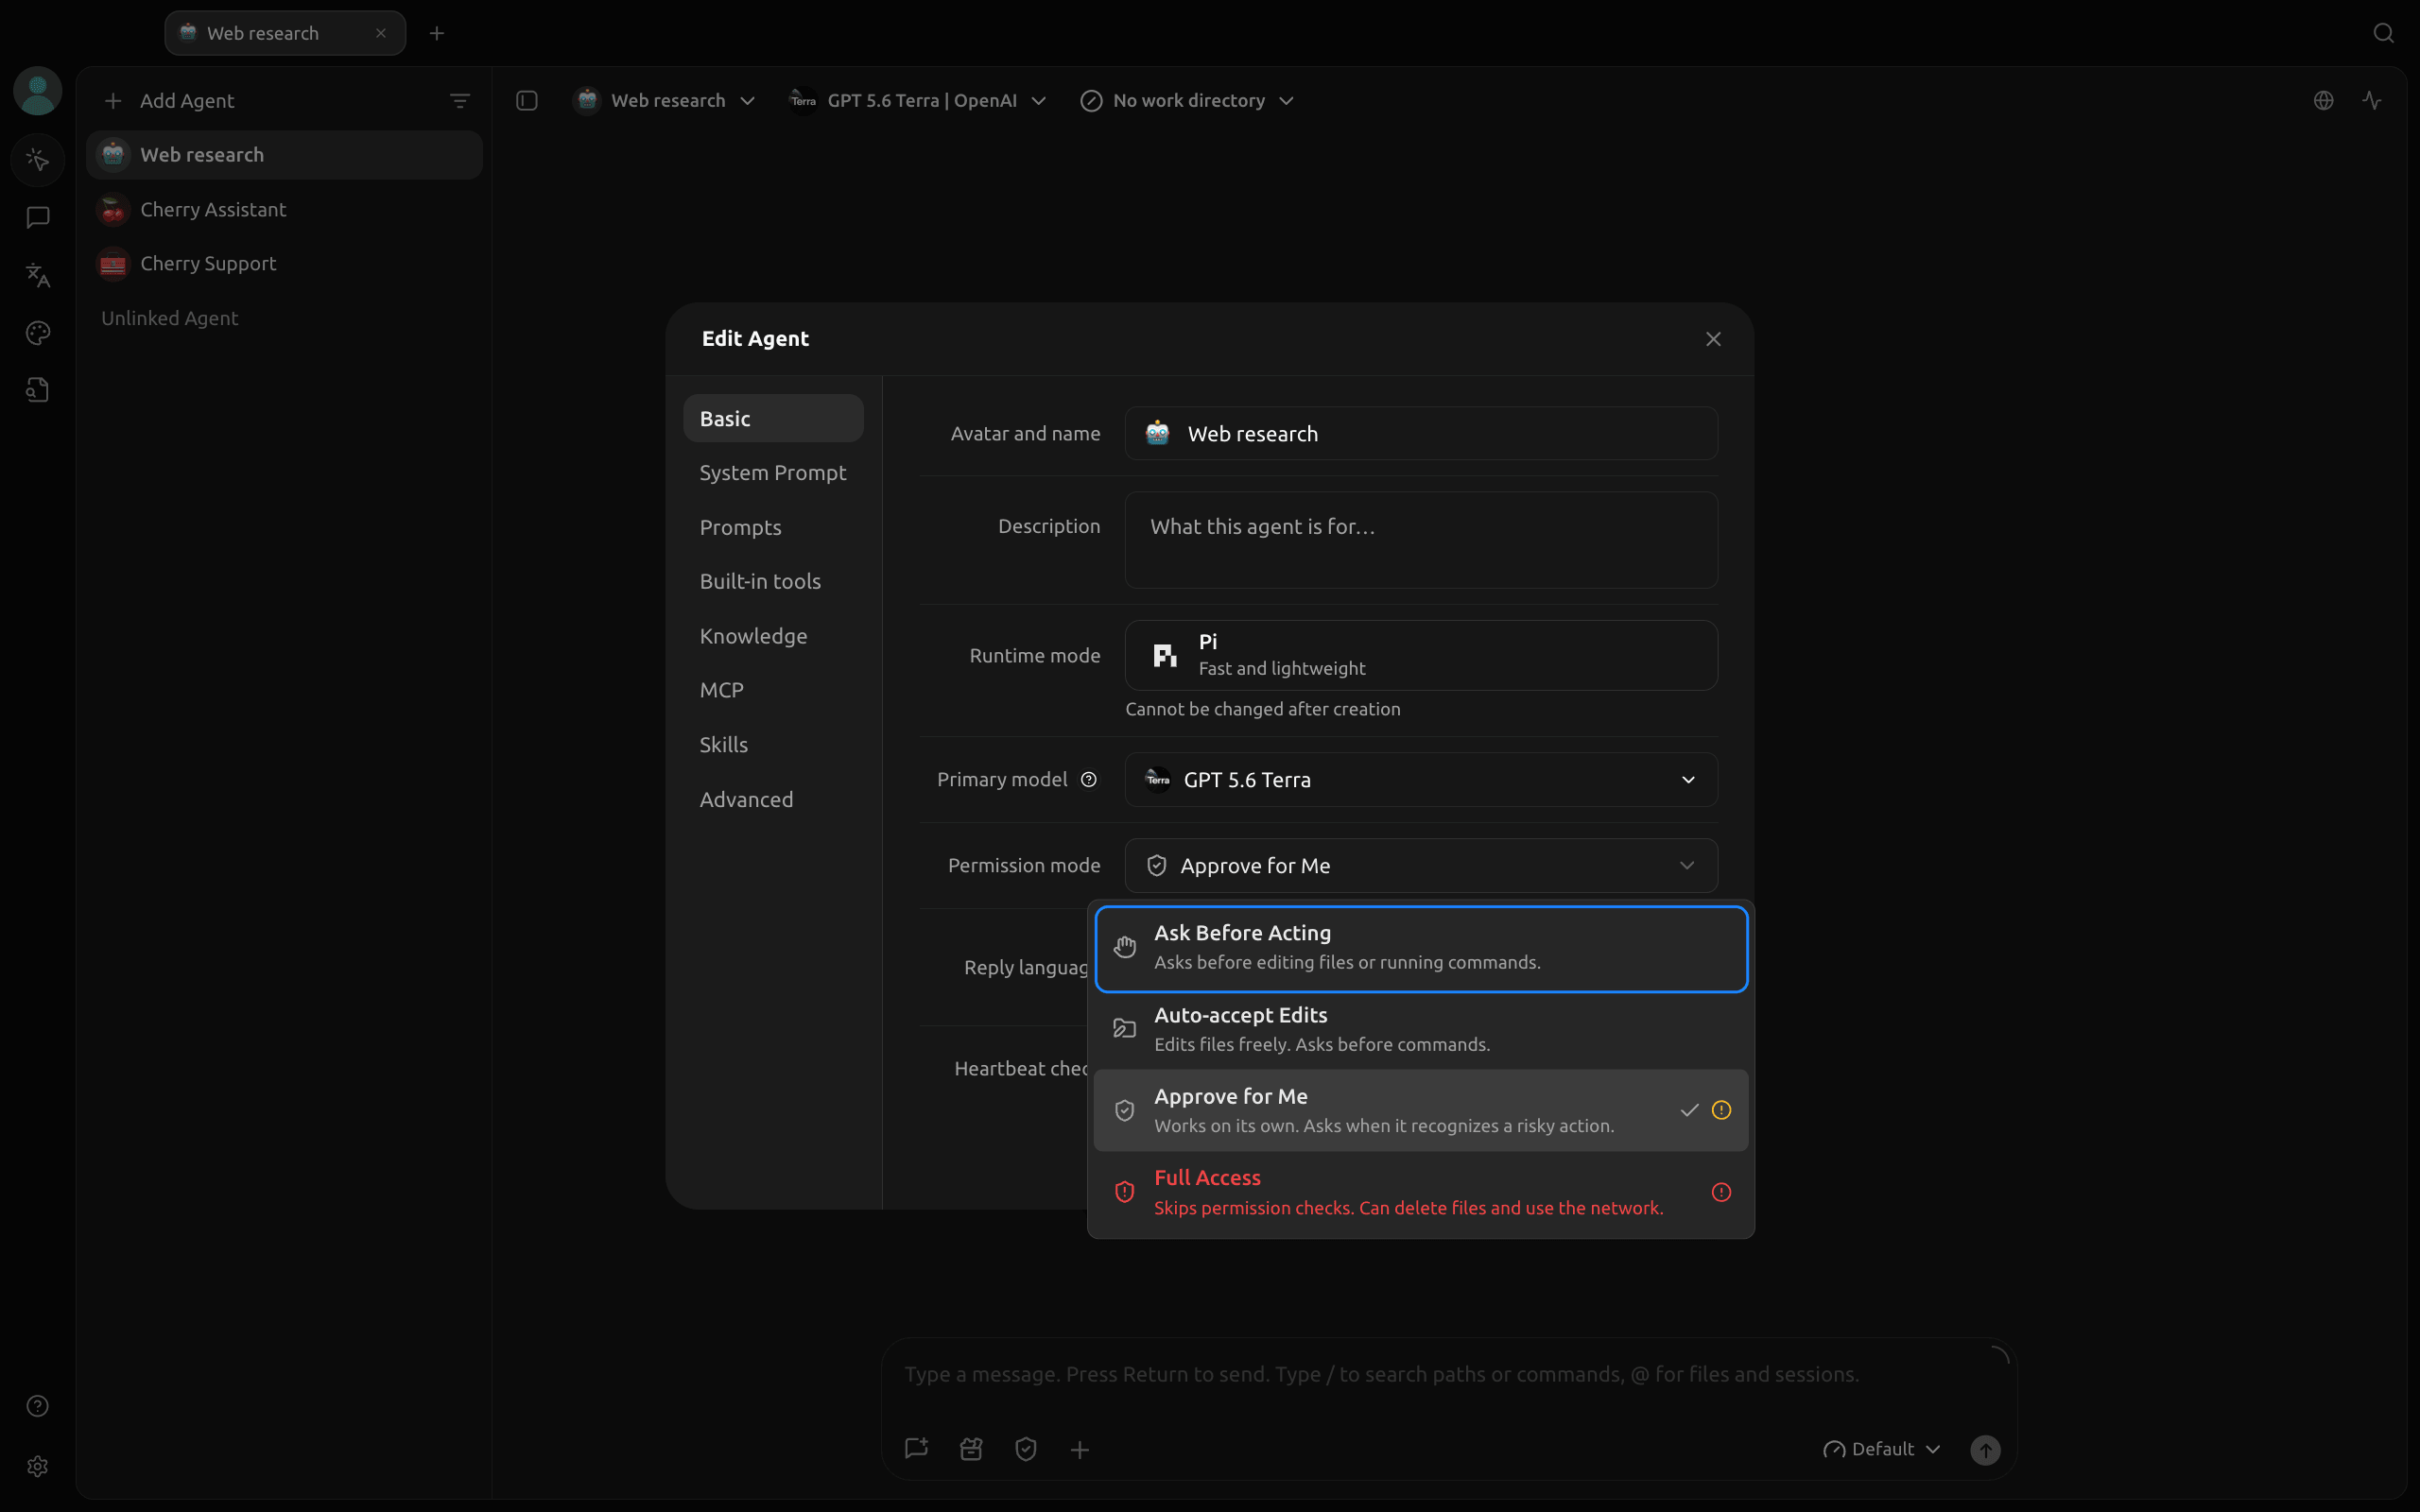2420x1512 pixels.
Task: Choose Auto-accept Edits permission mode
Action: [1421, 1029]
